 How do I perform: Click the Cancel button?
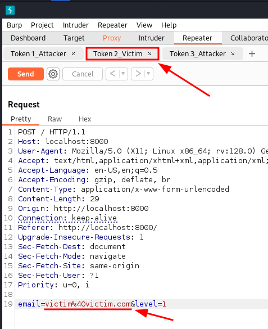coord(83,74)
